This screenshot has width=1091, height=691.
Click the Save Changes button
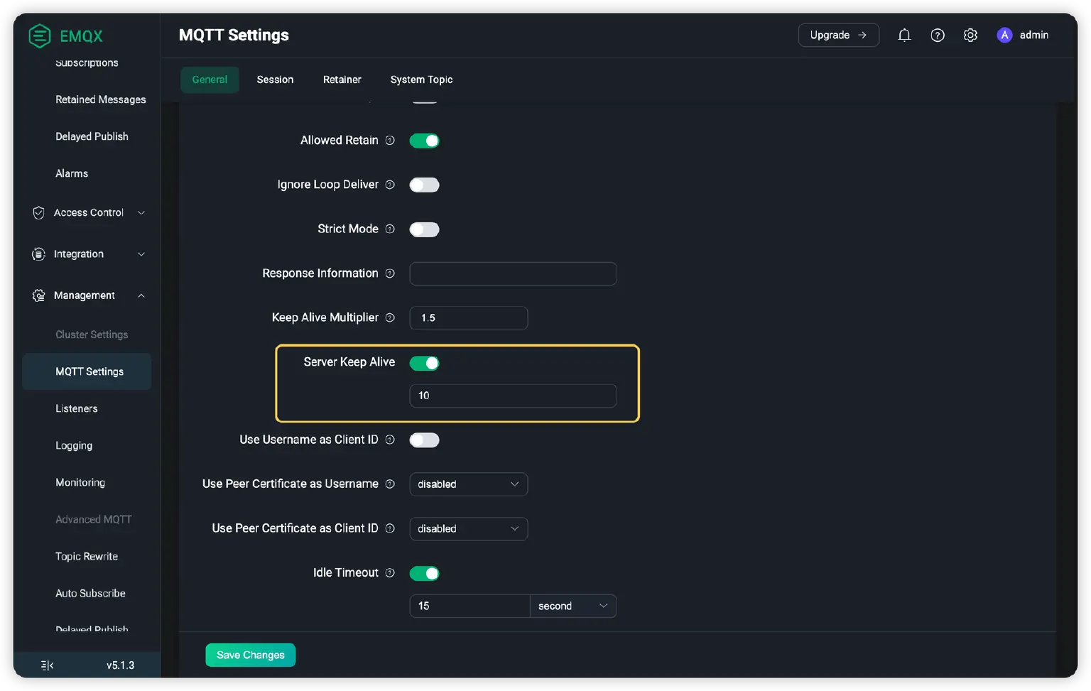pyautogui.click(x=250, y=655)
